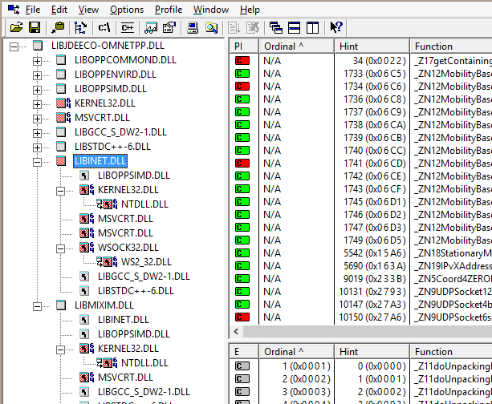Expand top-level LIBGCC_S_DW2-1.DLL node
Viewport: 492px width, 404px height.
37,133
